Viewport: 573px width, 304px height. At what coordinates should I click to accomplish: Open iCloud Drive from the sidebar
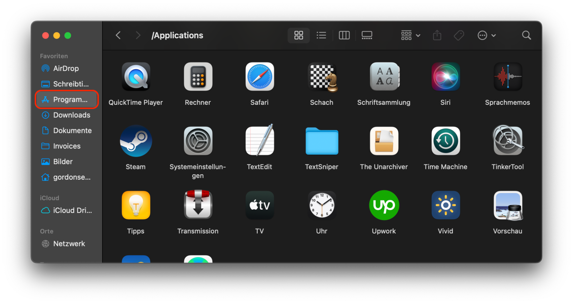(x=72, y=210)
